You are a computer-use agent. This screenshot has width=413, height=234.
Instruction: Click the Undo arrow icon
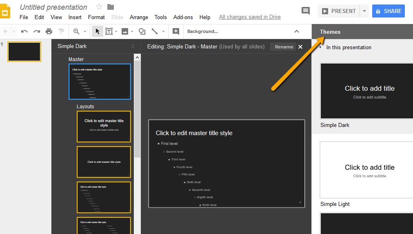(x=24, y=31)
